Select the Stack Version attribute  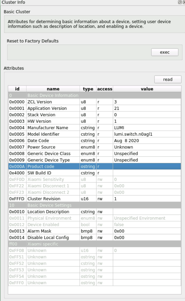95,115
